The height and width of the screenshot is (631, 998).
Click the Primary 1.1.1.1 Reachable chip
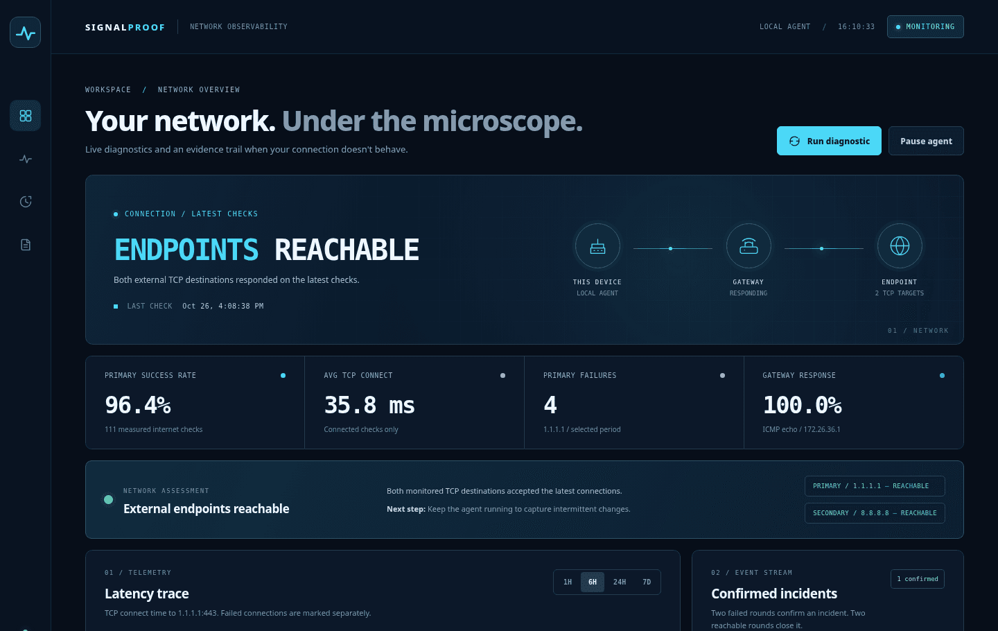875,486
